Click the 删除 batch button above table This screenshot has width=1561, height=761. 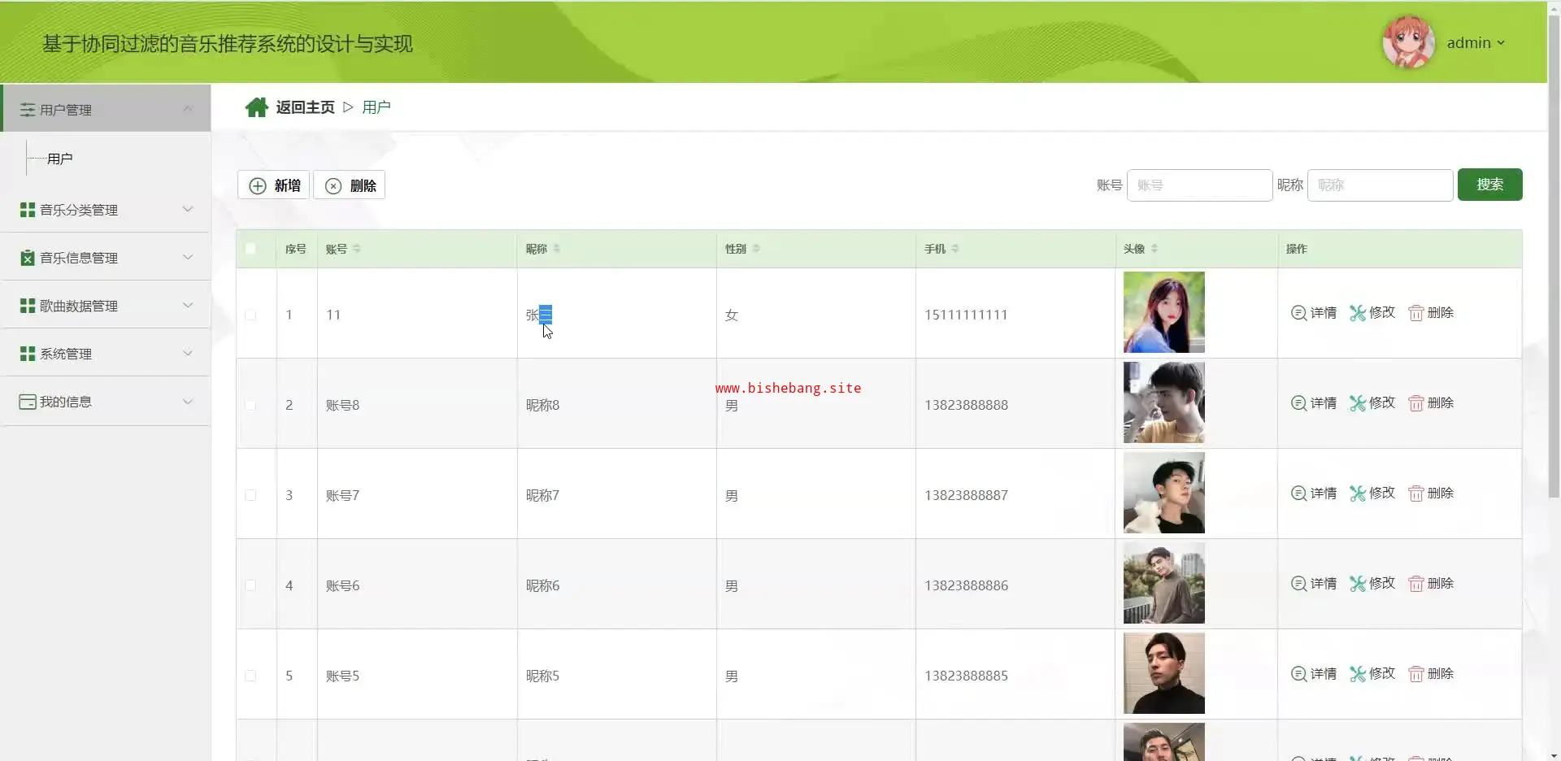click(350, 185)
